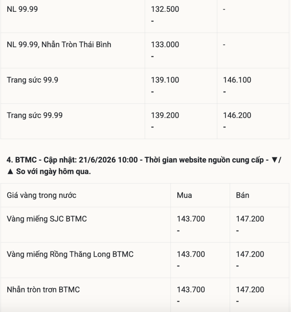Click the 146.200 sell price

click(237, 116)
